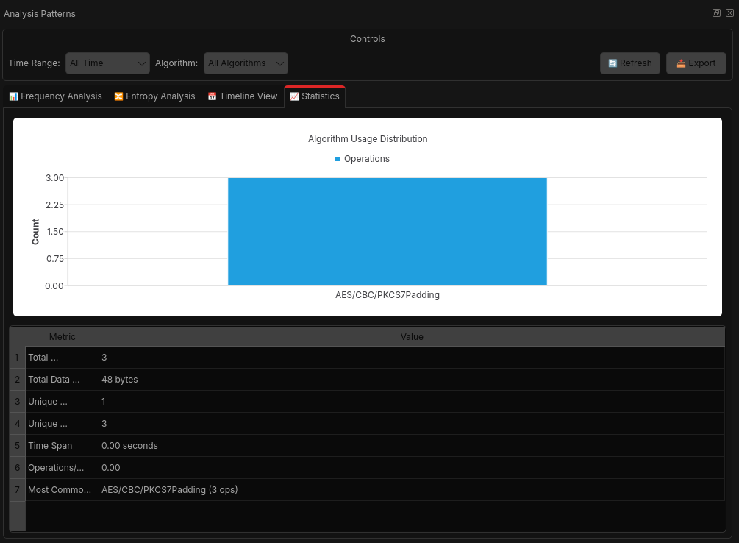
Task: Expand the Algorithm dropdown
Action: tap(246, 63)
